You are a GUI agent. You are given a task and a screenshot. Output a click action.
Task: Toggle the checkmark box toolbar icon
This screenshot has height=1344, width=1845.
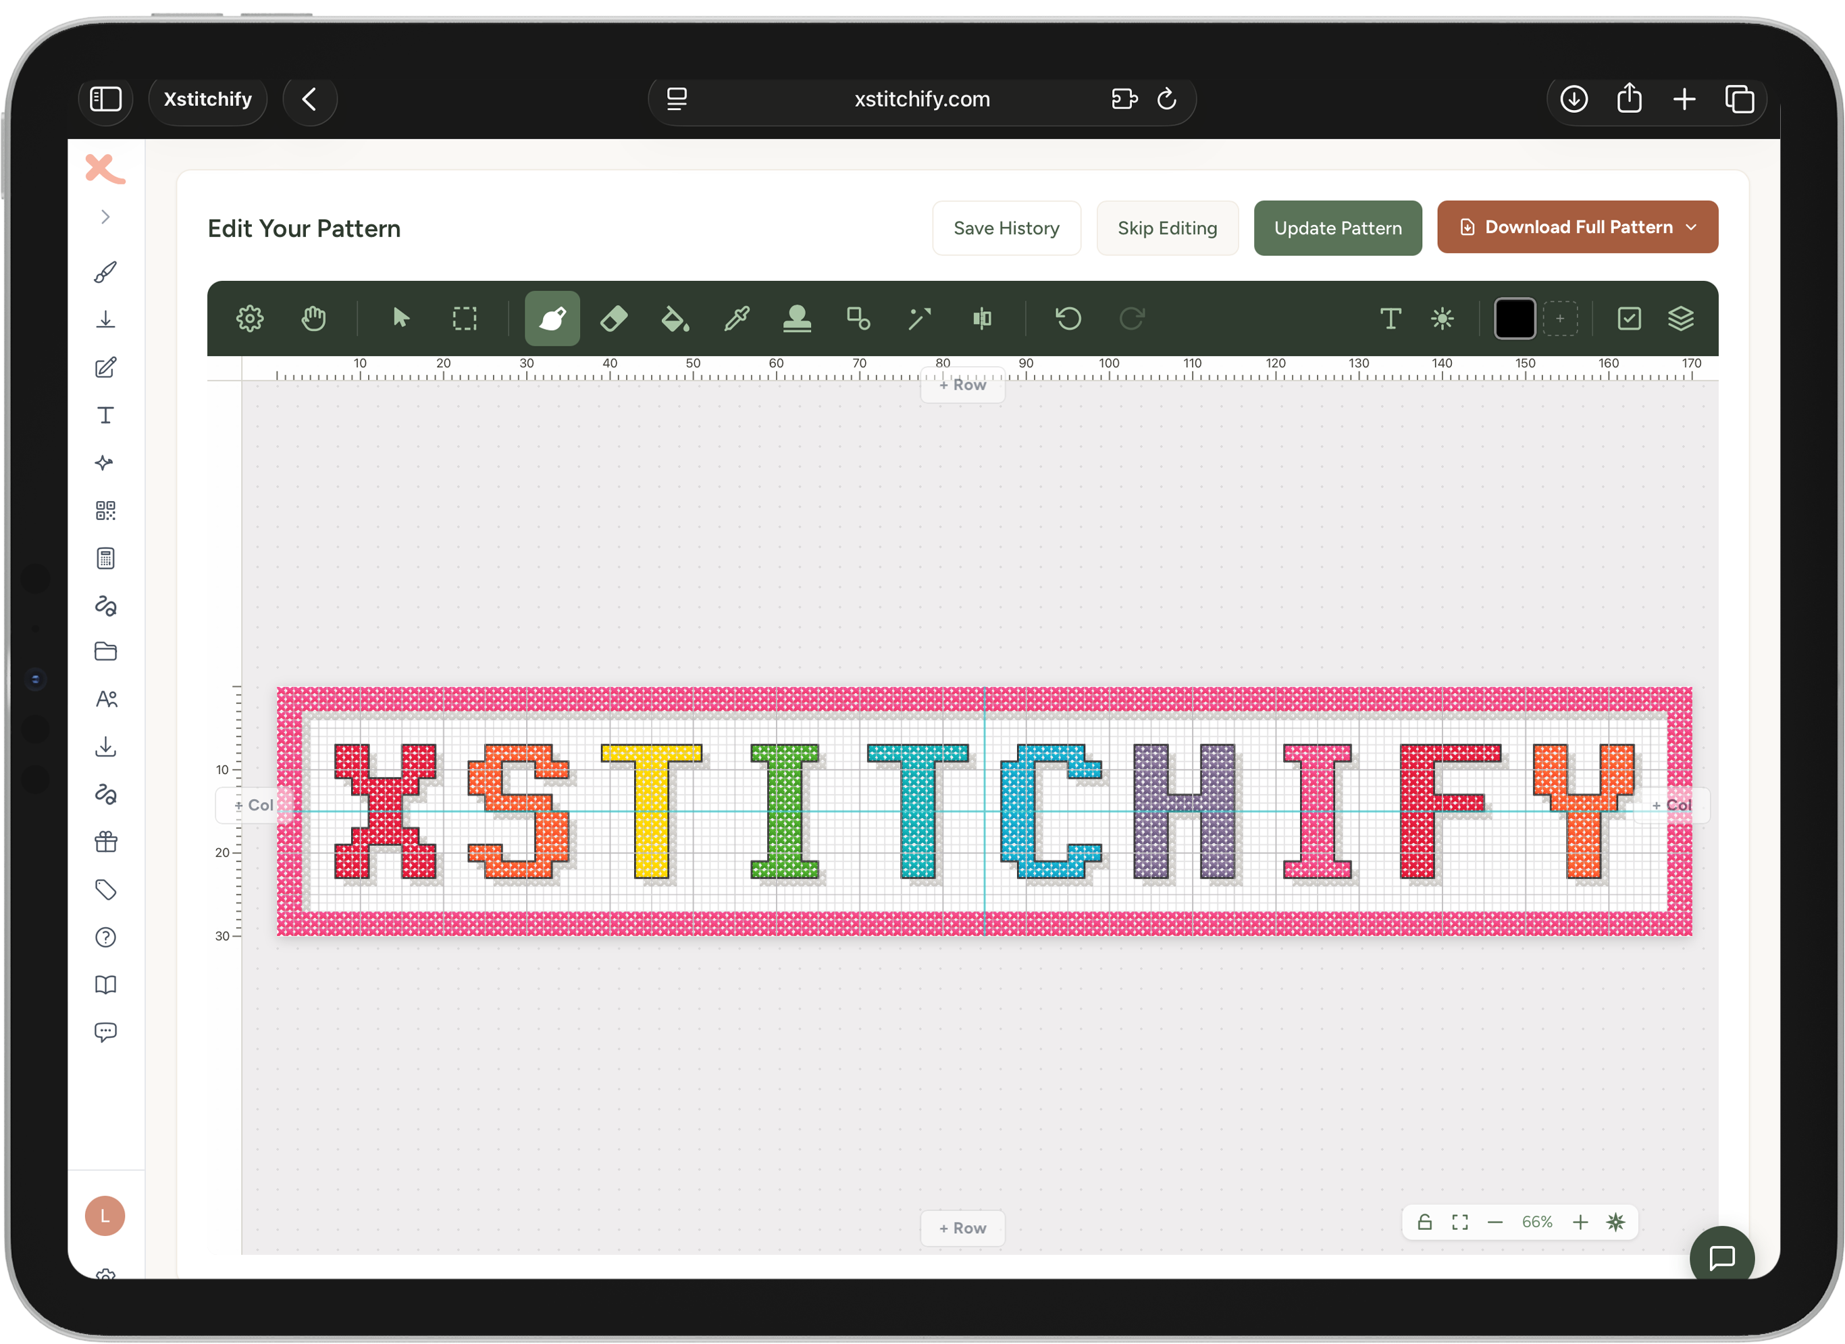(x=1630, y=318)
